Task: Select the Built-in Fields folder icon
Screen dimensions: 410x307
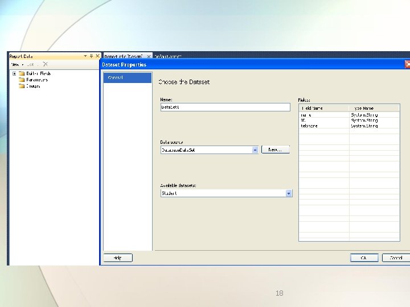Action: pyautogui.click(x=22, y=73)
